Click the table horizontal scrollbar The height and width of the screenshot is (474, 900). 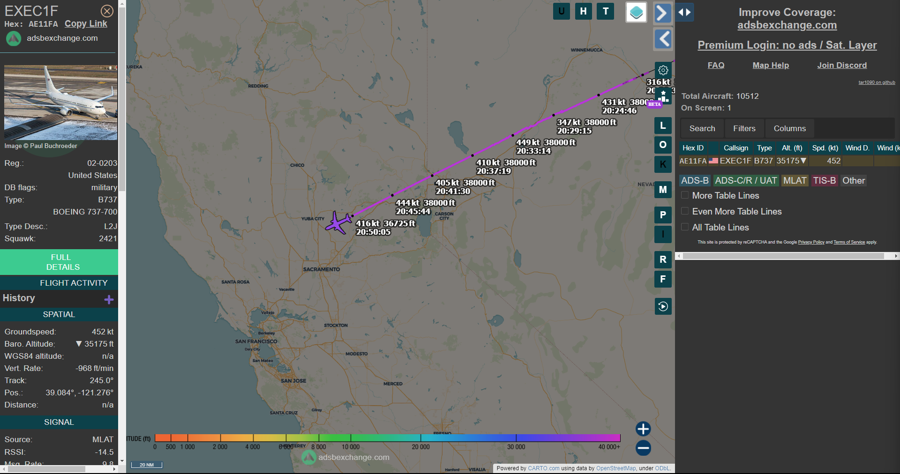783,256
